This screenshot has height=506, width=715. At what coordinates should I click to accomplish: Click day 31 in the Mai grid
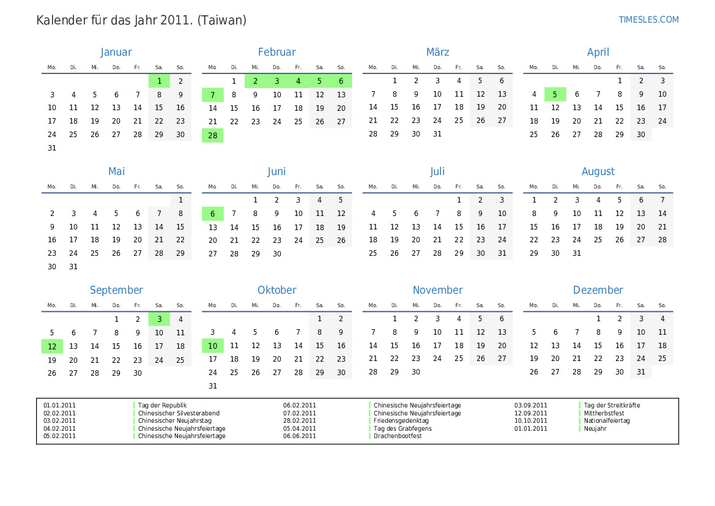point(73,267)
